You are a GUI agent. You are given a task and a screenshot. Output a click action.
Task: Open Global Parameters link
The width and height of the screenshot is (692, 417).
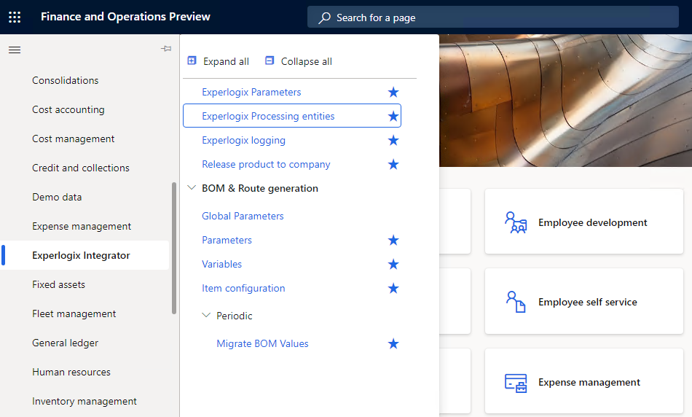(243, 216)
